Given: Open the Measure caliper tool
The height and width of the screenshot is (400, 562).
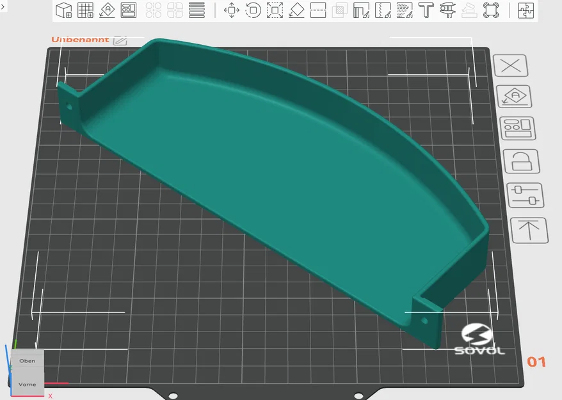Looking at the screenshot, I should 447,10.
